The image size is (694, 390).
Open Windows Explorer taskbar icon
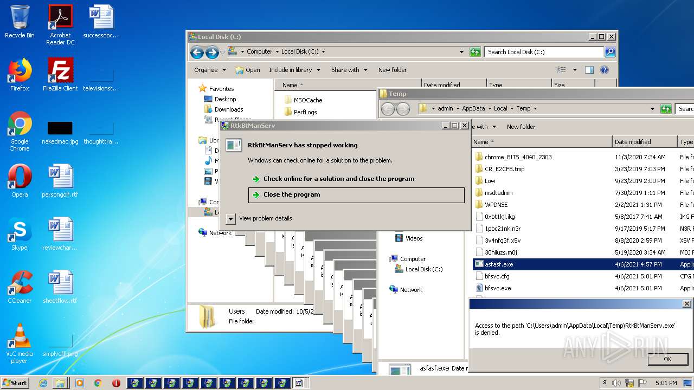(60, 383)
